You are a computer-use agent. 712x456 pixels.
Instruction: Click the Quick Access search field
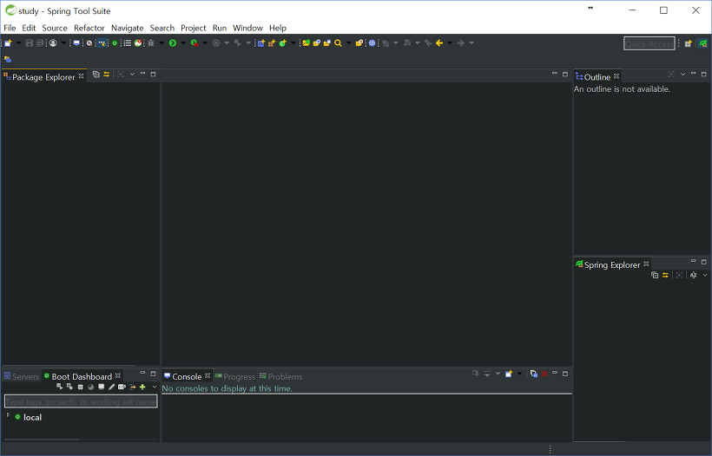click(649, 44)
